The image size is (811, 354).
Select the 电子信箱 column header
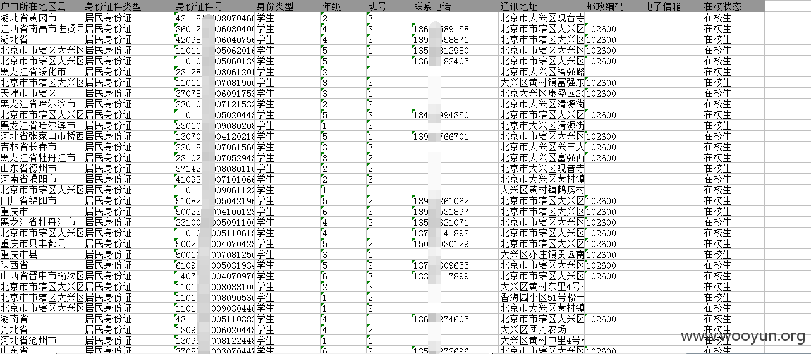pyautogui.click(x=672, y=7)
